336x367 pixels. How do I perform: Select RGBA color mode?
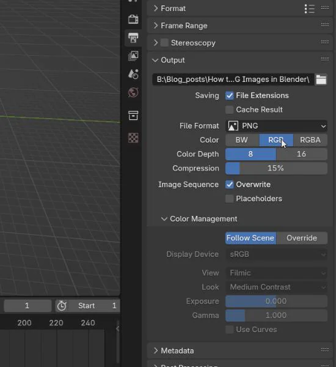[310, 140]
